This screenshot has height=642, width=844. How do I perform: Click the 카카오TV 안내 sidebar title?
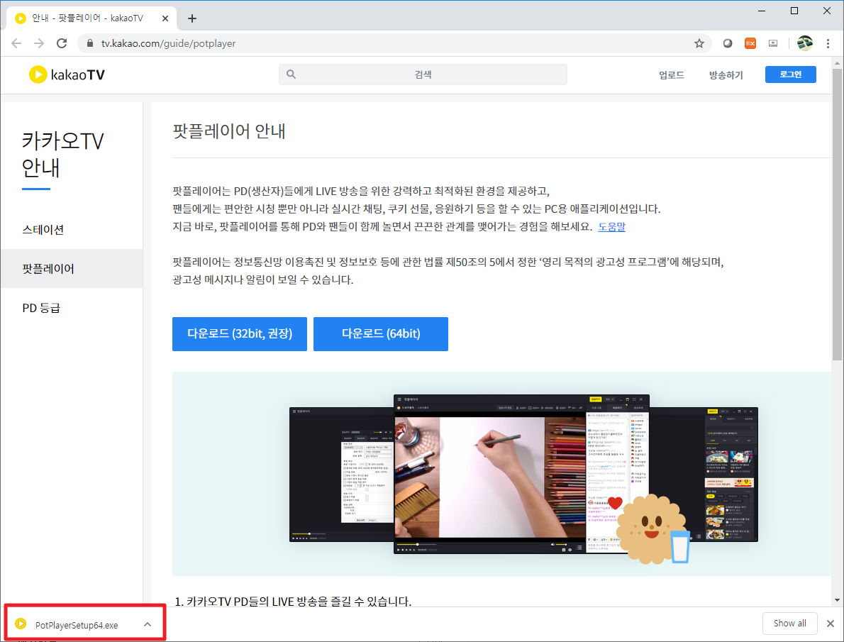tap(62, 154)
